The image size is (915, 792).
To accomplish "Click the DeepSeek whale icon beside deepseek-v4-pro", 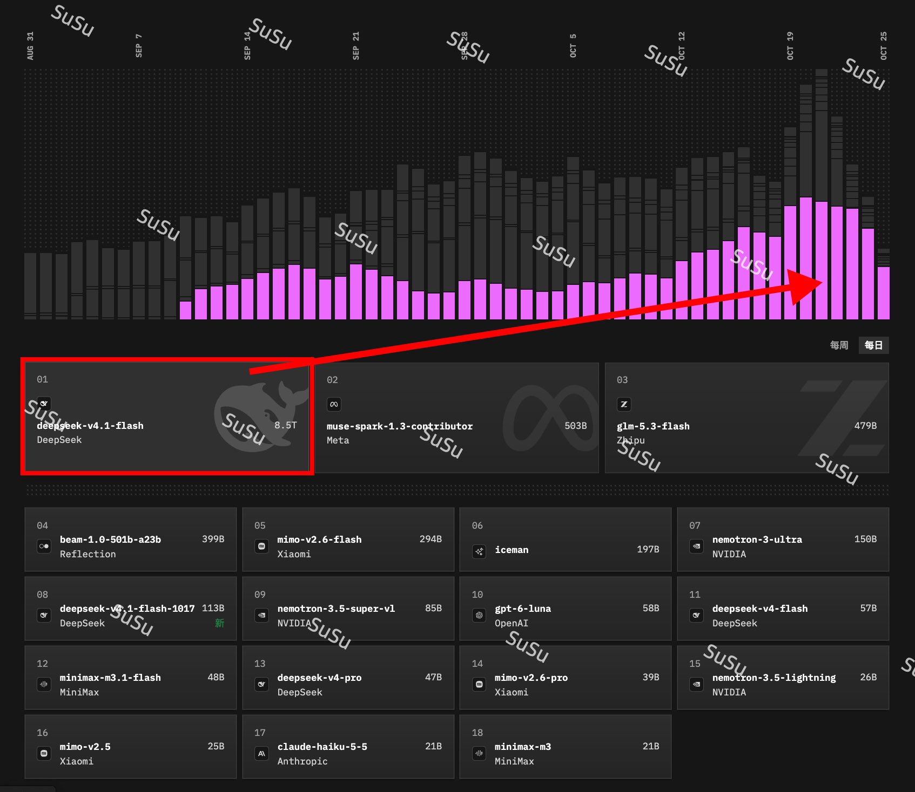I will point(261,684).
